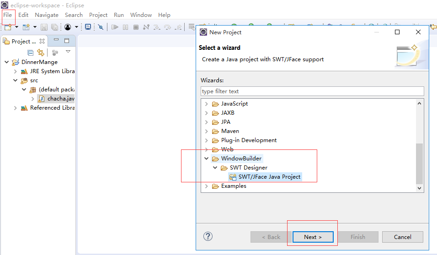The width and height of the screenshot is (437, 255).
Task: Click the Suspend debug toolbar icon
Action: [125, 27]
